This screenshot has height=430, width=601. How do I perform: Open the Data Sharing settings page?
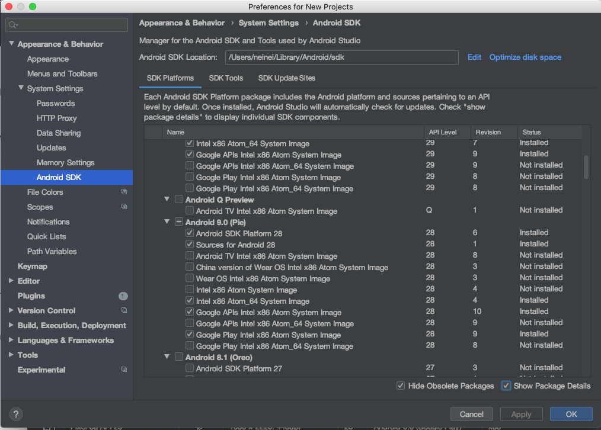tap(59, 133)
